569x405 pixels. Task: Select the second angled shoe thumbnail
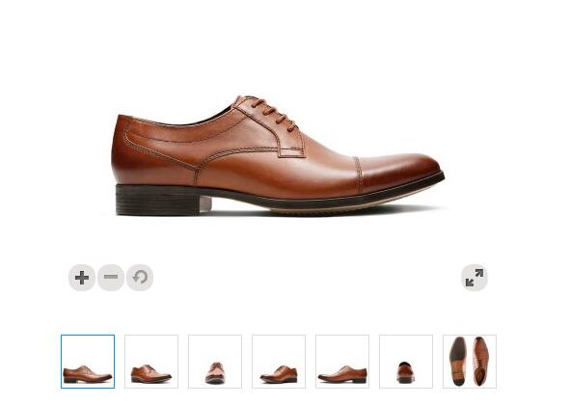(151, 362)
